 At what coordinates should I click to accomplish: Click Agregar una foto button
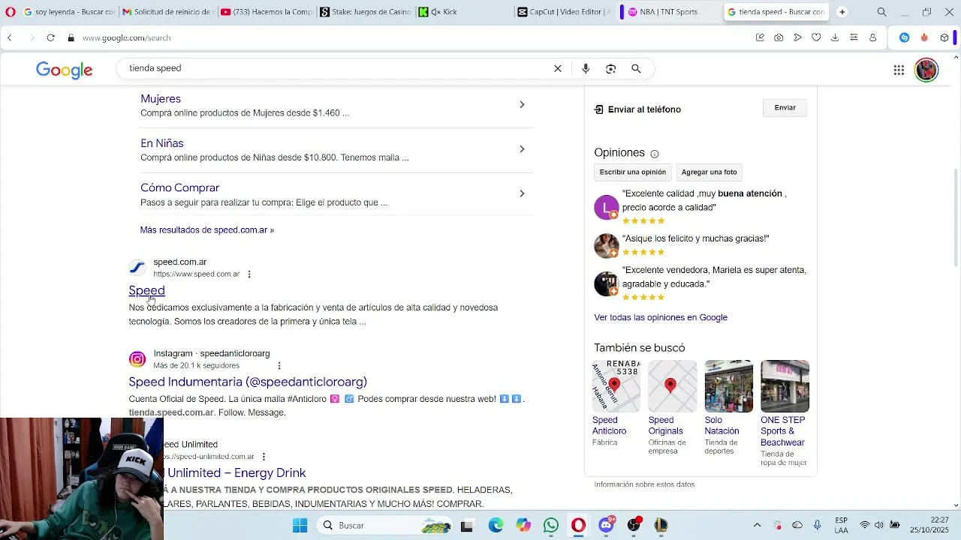709,172
